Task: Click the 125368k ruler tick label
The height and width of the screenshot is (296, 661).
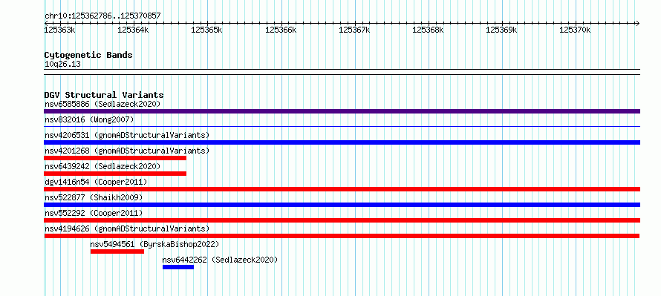Action: click(428, 30)
